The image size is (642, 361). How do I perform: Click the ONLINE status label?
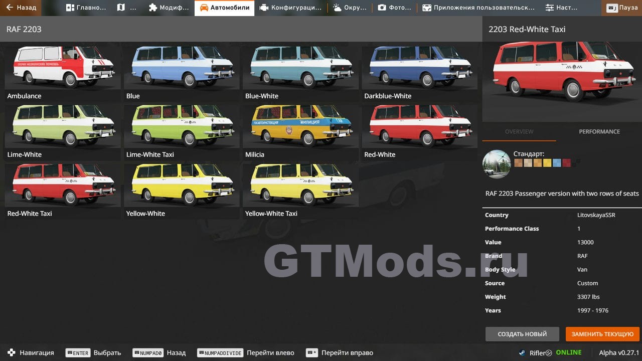[569, 352]
